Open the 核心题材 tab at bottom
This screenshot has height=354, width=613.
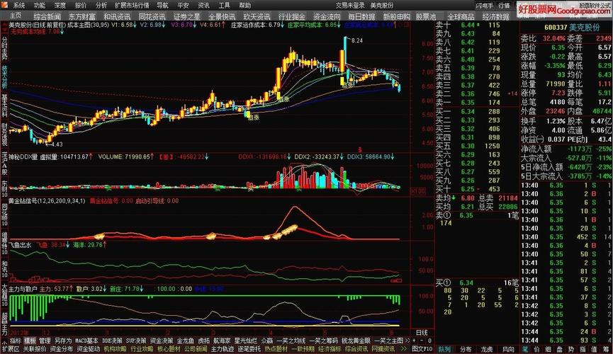point(169,348)
